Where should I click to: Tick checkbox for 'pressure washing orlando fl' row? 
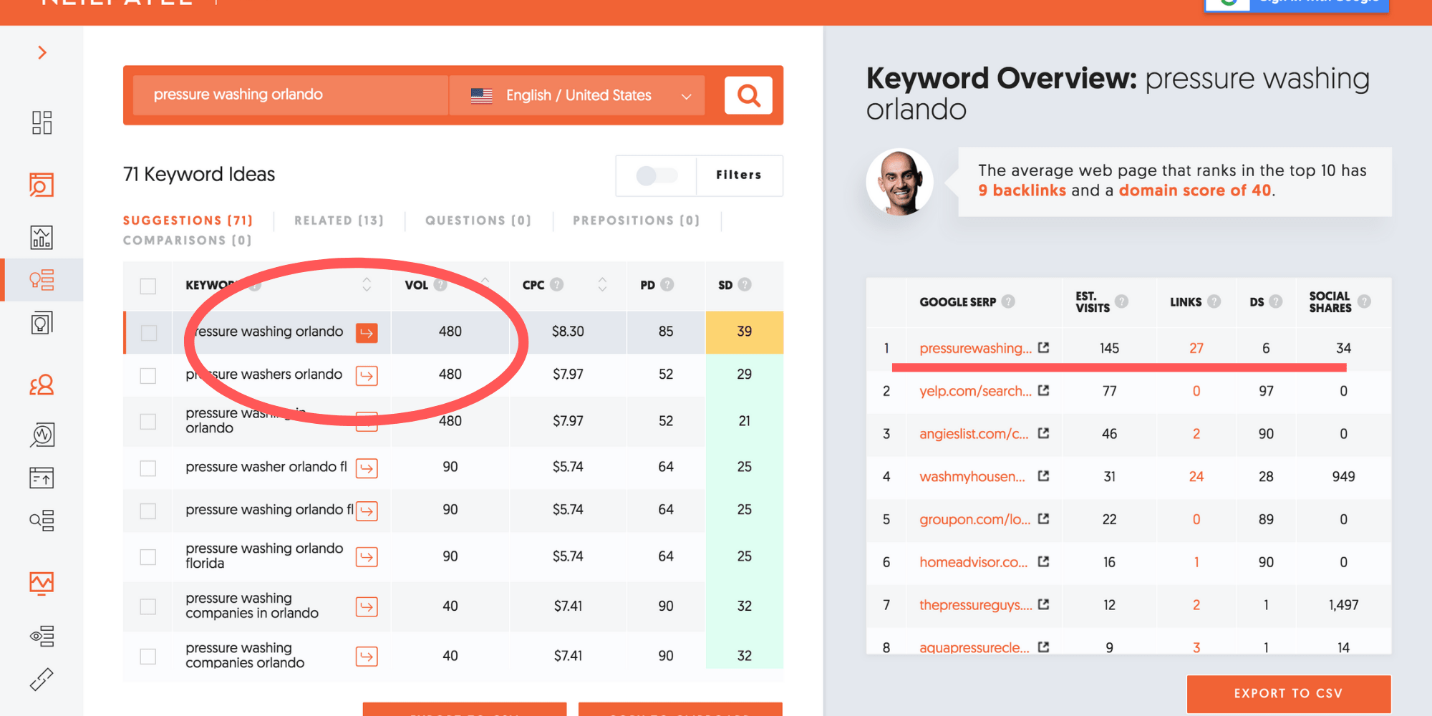[148, 511]
